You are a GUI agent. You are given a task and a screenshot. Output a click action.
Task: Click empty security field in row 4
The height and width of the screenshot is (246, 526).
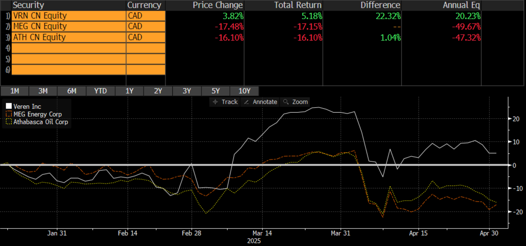tap(69, 48)
